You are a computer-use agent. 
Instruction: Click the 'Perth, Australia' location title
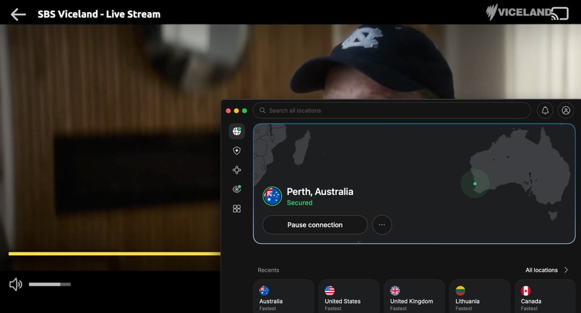coord(320,192)
